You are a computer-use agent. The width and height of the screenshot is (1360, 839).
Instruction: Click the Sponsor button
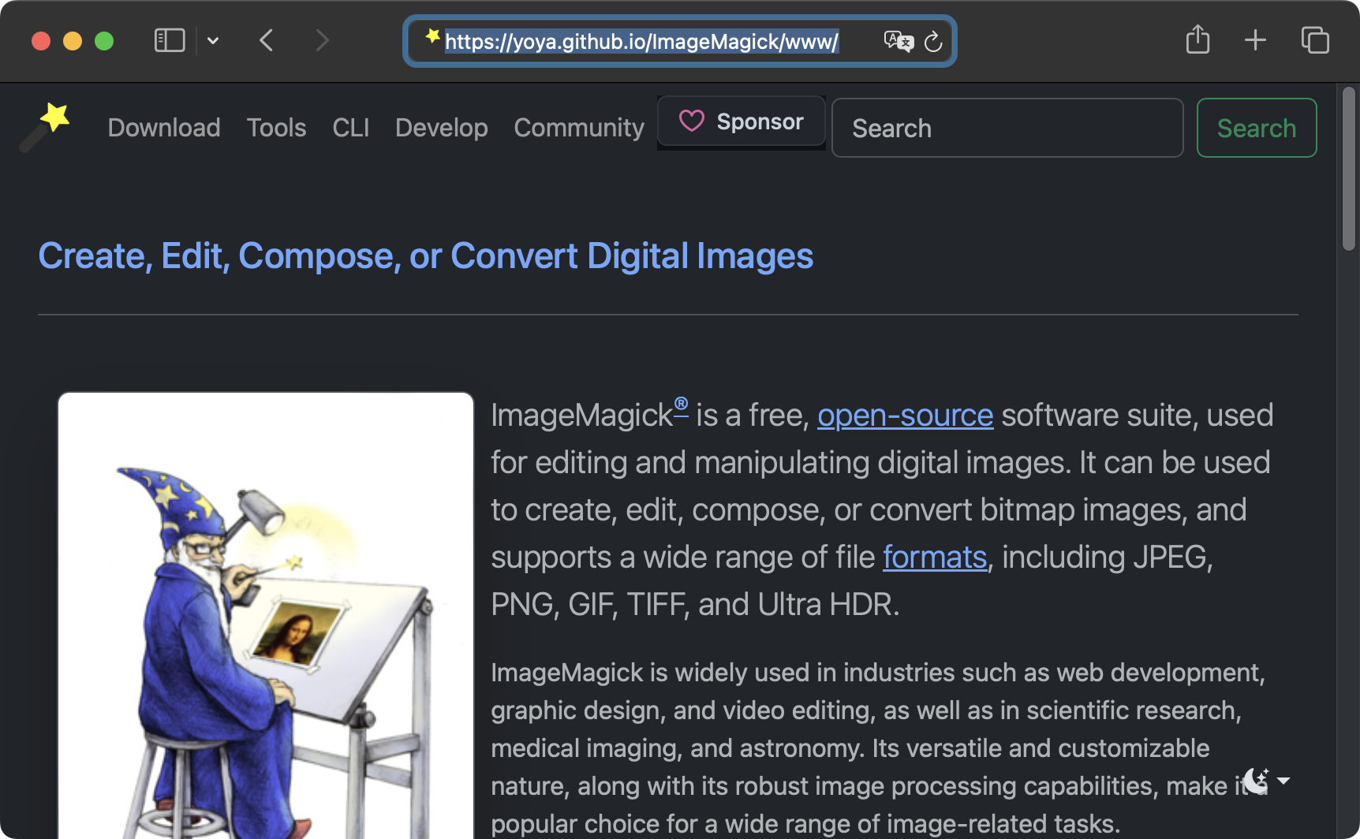pyautogui.click(x=742, y=121)
